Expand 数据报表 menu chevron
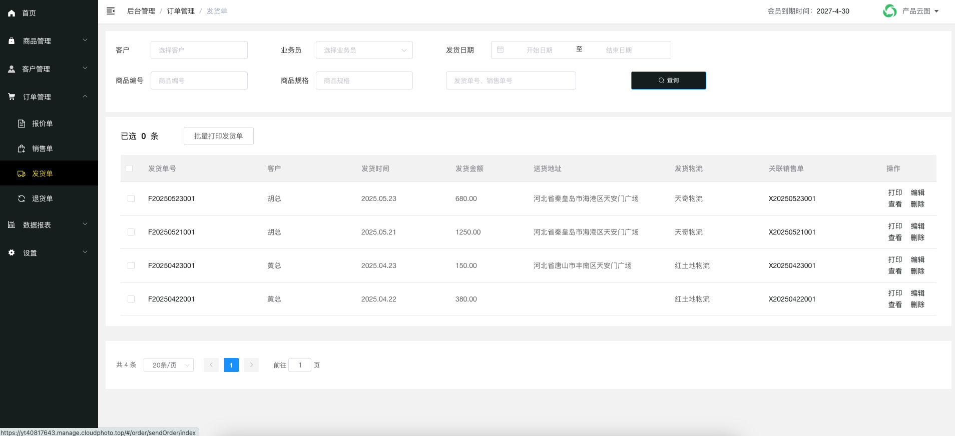This screenshot has width=955, height=436. [85, 224]
